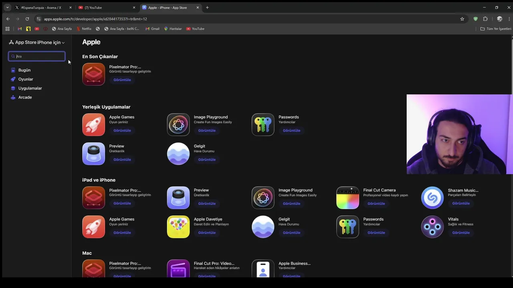The height and width of the screenshot is (288, 513).
Task: Click Görüntüle under Image Playground in Yerleşik Uygulamalar
Action: click(x=207, y=130)
